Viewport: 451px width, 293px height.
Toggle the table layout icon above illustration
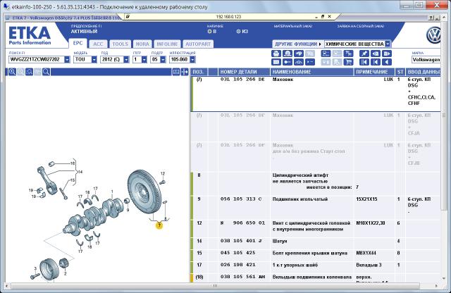tap(176, 72)
